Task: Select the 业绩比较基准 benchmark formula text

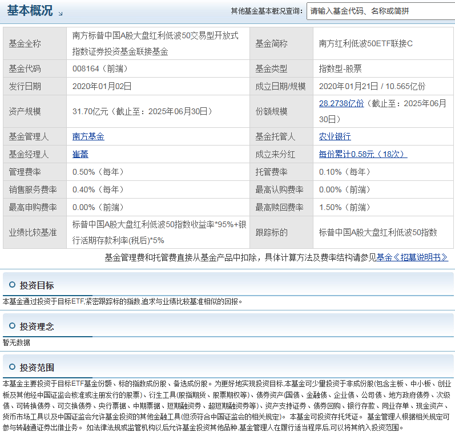Action: coord(159,232)
